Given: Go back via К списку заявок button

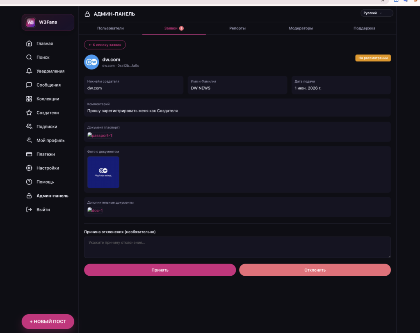Looking at the screenshot, I should pos(105,45).
